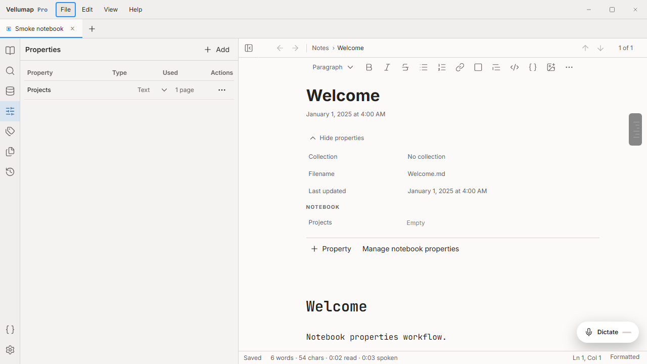Image resolution: width=647 pixels, height=364 pixels.
Task: Select the properties sliders icon in sidebar
Action: coord(10,111)
